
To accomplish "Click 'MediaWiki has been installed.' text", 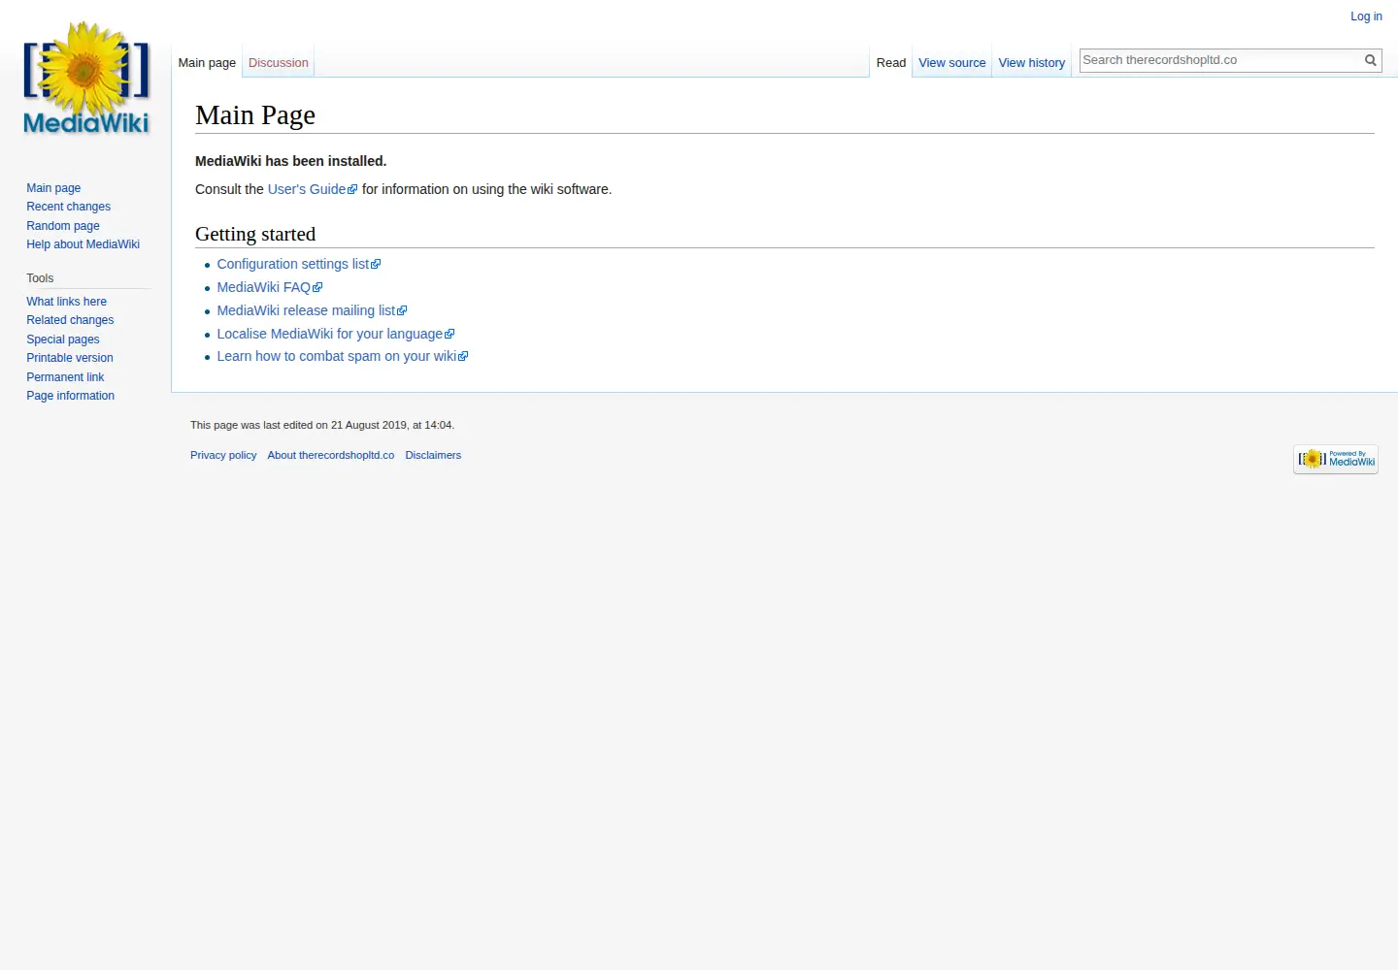I will (x=291, y=161).
